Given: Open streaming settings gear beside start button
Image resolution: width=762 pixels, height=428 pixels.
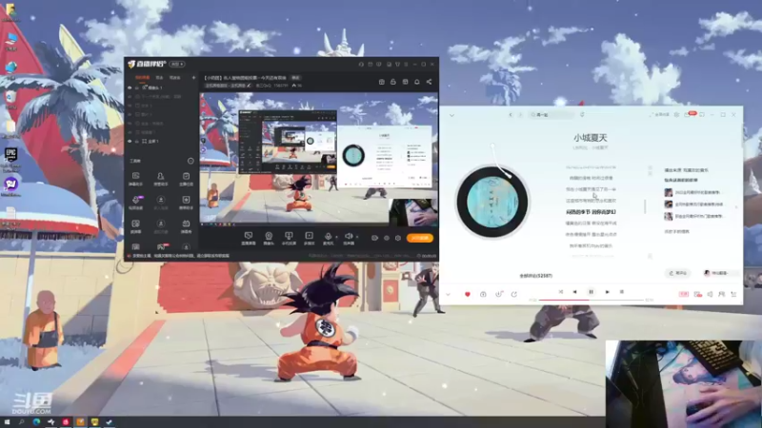Looking at the screenshot, I should (x=398, y=239).
